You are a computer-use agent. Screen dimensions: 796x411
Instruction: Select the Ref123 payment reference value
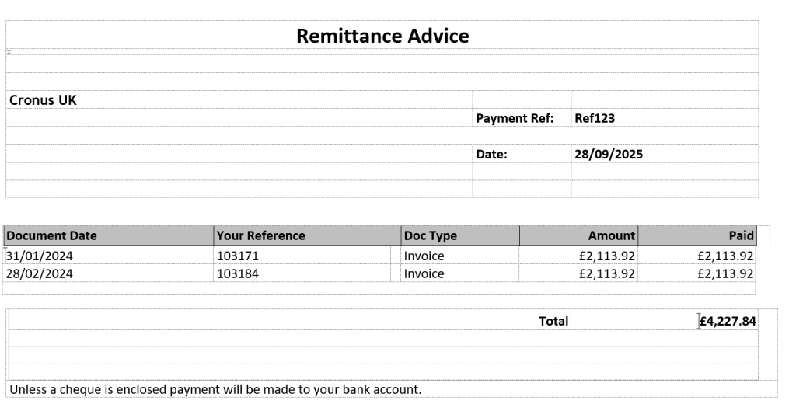point(595,119)
